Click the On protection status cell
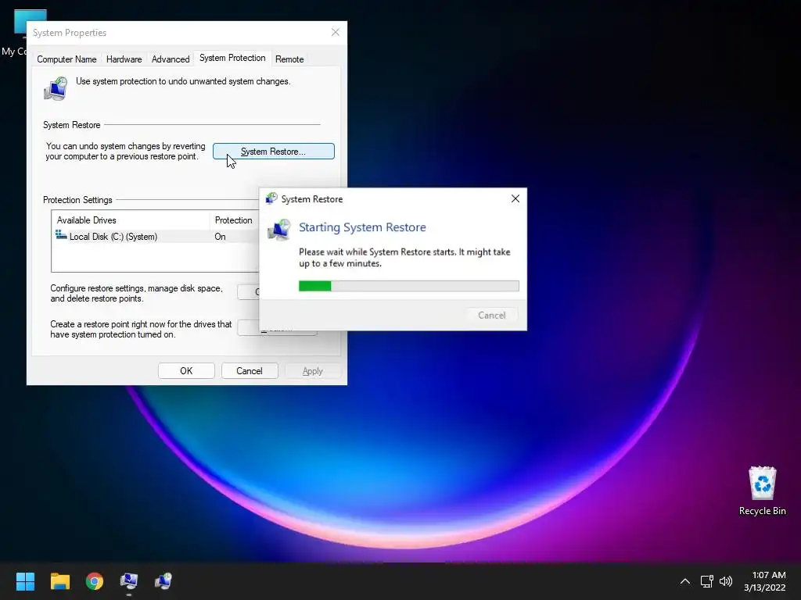The height and width of the screenshot is (600, 801). (x=220, y=237)
